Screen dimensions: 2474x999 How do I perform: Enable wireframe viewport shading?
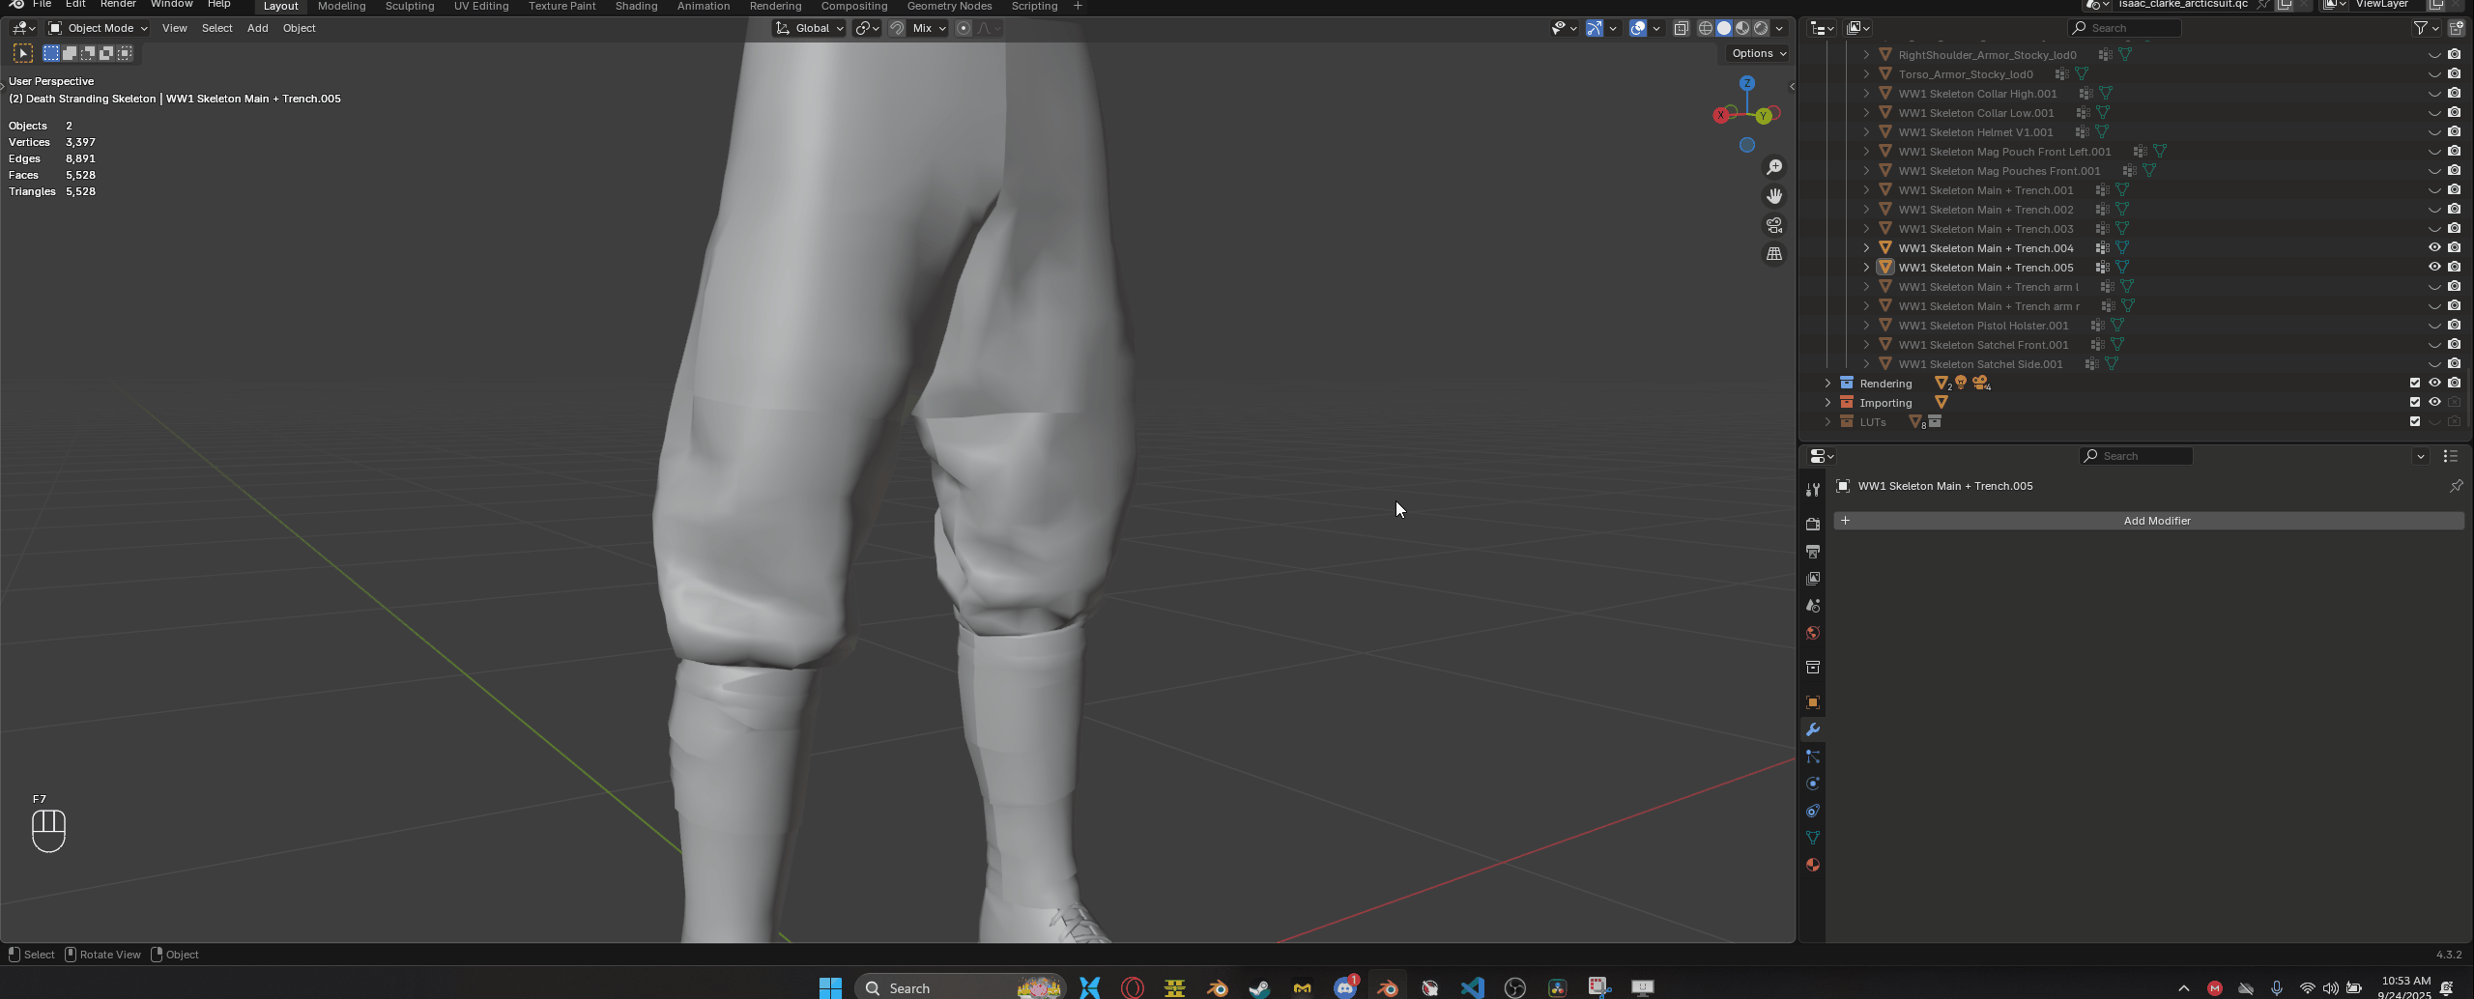(1706, 28)
